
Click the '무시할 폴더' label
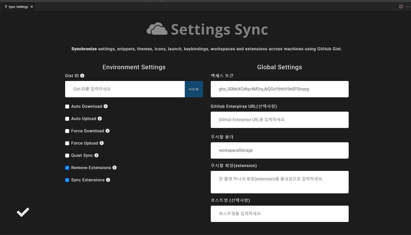point(222,137)
